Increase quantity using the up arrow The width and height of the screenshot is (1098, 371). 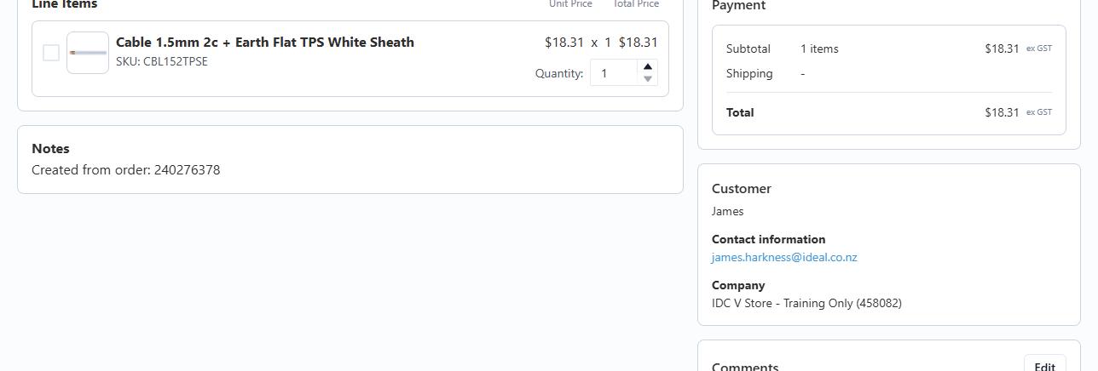(x=648, y=66)
